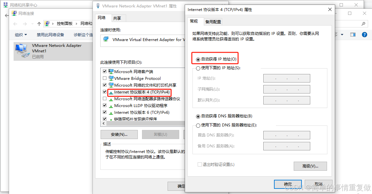Uncheck Internet 协议版本 6 (TCP/IPv6)

point(104,112)
